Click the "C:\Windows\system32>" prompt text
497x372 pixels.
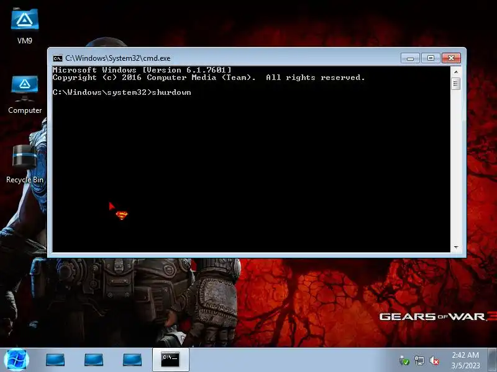pyautogui.click(x=102, y=92)
